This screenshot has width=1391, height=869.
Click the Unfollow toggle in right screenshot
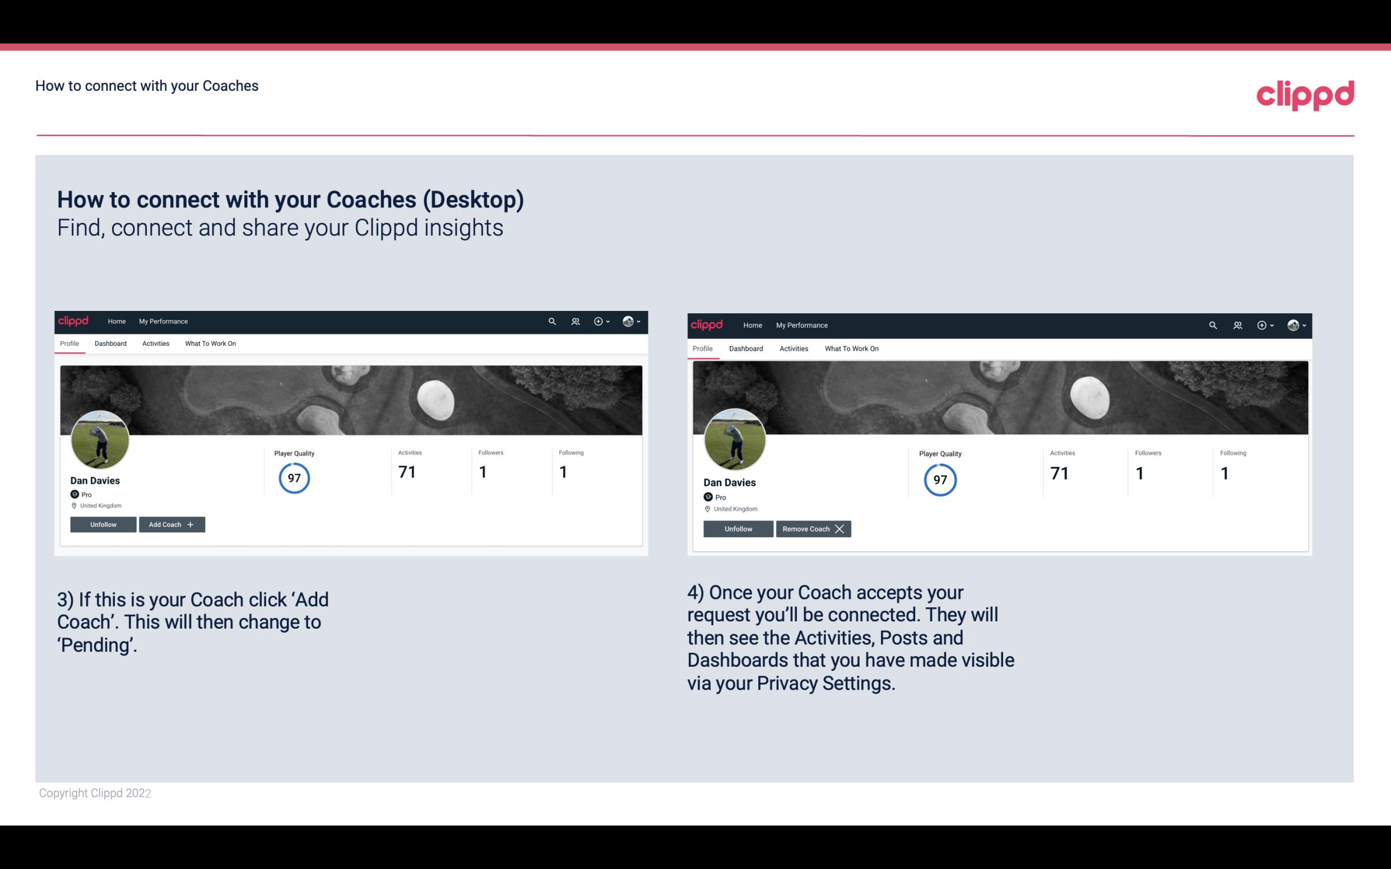[737, 528]
